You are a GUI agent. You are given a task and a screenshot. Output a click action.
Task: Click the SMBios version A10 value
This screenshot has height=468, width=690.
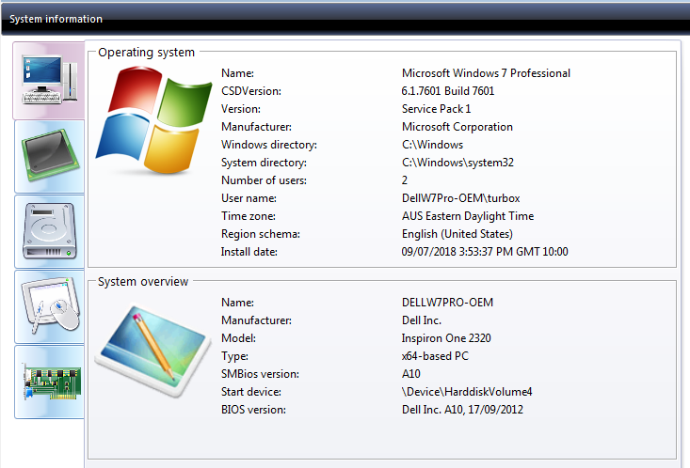tap(411, 374)
